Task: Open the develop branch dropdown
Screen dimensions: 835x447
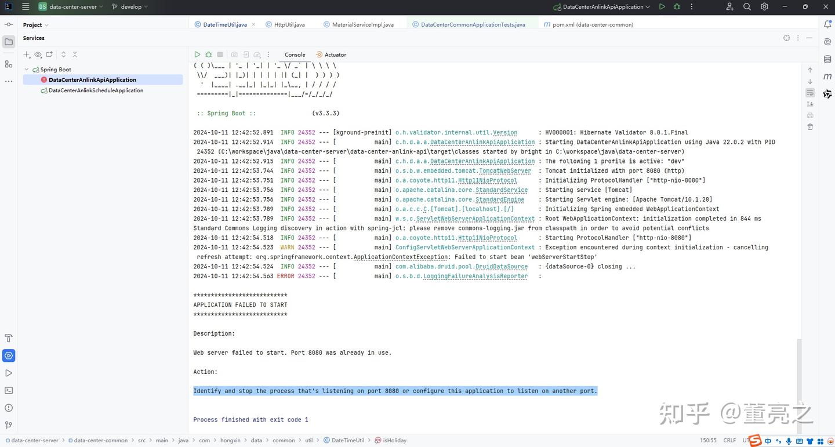Action: [130, 7]
